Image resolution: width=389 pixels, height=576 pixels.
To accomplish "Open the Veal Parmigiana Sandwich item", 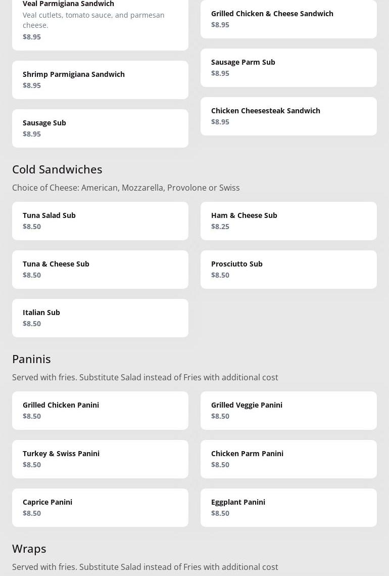I will 100,20.
